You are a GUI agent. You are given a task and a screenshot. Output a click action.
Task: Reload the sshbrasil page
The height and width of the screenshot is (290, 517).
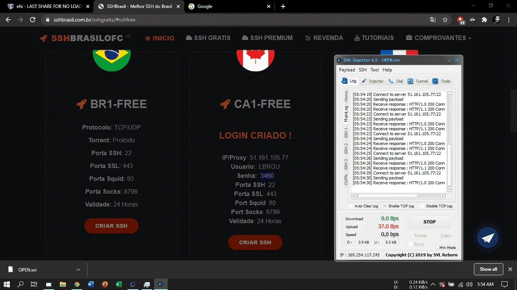click(x=33, y=20)
